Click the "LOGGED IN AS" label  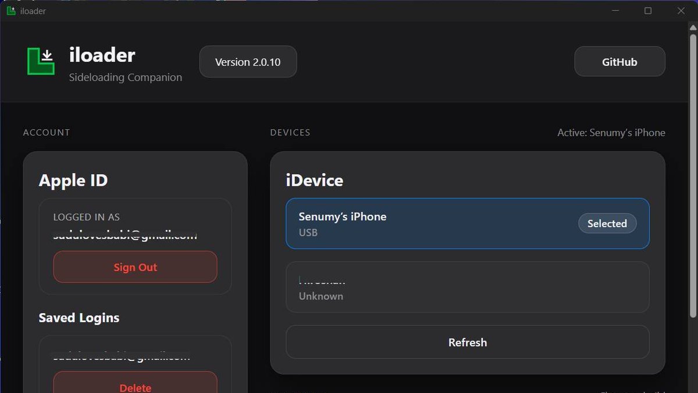pyautogui.click(x=86, y=217)
